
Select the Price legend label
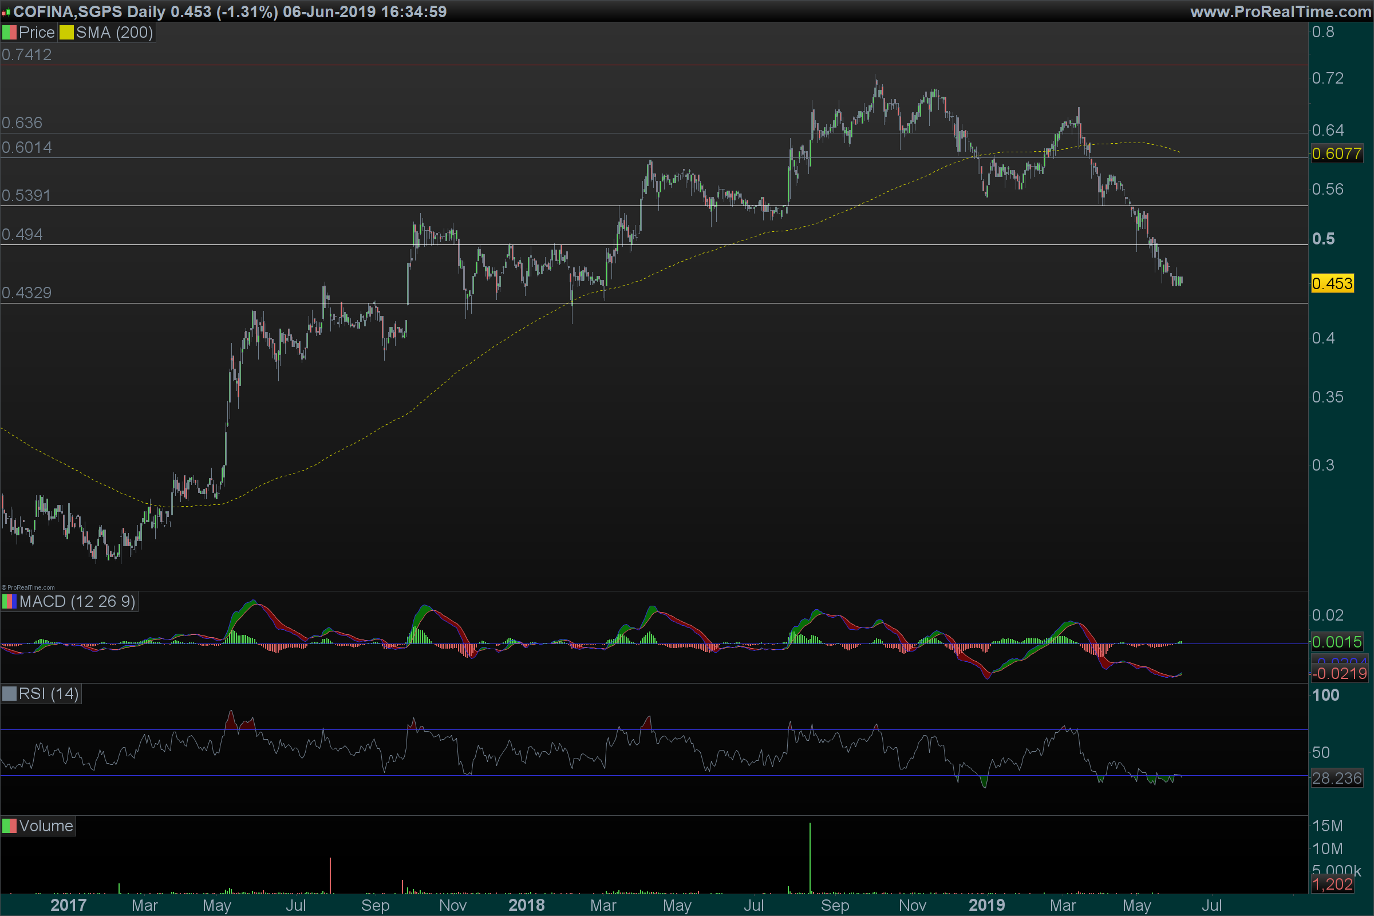pos(36,33)
